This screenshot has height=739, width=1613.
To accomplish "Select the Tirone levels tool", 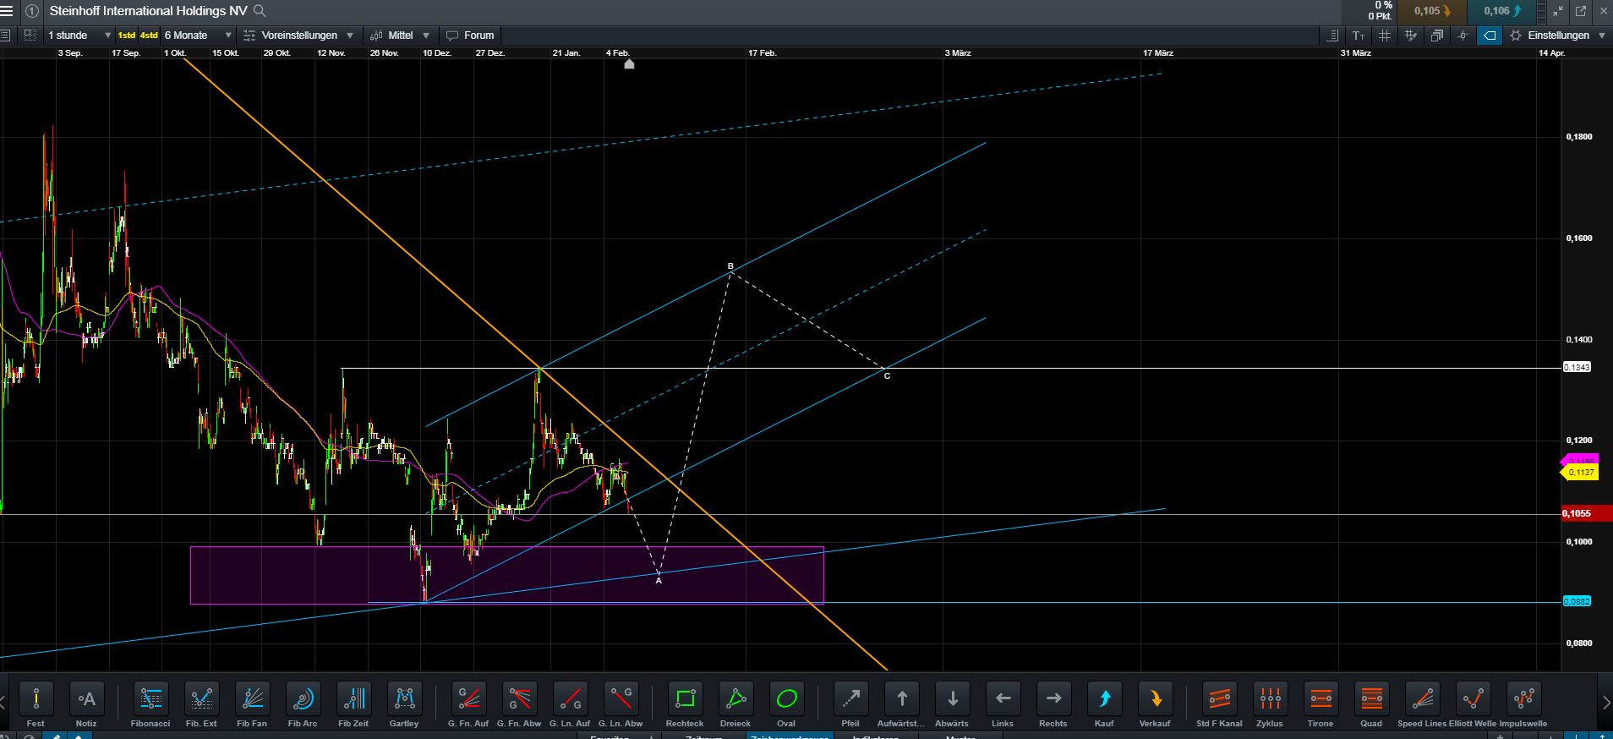I will (1320, 699).
